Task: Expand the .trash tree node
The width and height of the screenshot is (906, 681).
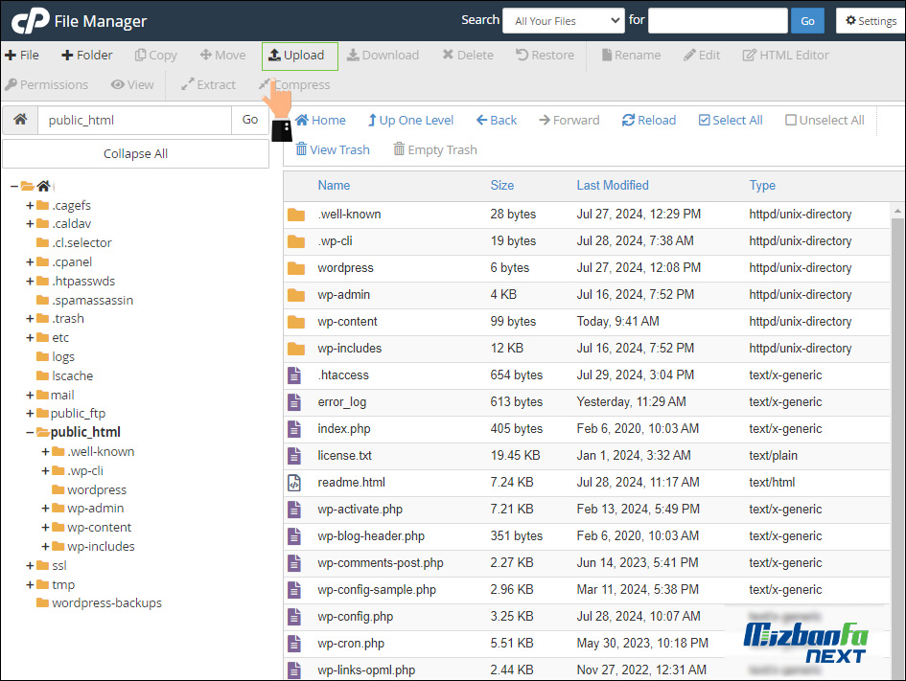Action: pos(30,319)
